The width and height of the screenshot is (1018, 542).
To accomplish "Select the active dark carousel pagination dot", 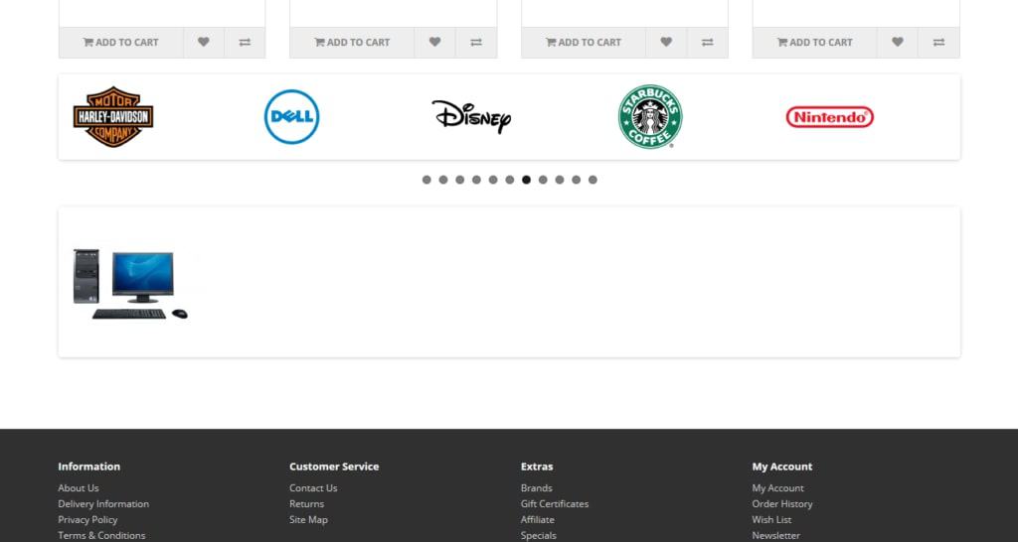I will [526, 180].
